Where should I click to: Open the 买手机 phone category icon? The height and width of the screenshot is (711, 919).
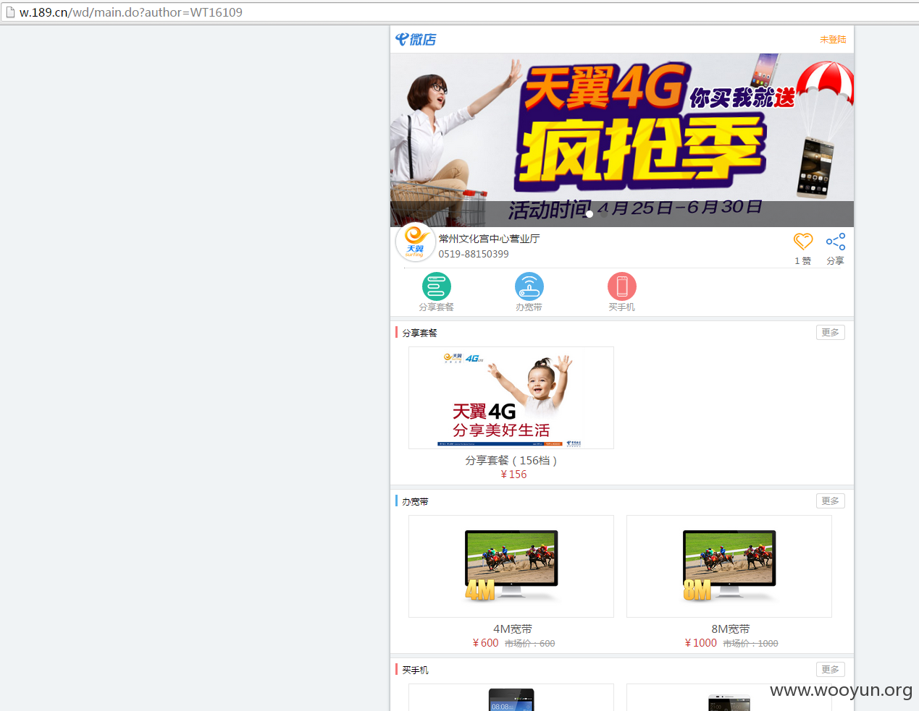[622, 287]
